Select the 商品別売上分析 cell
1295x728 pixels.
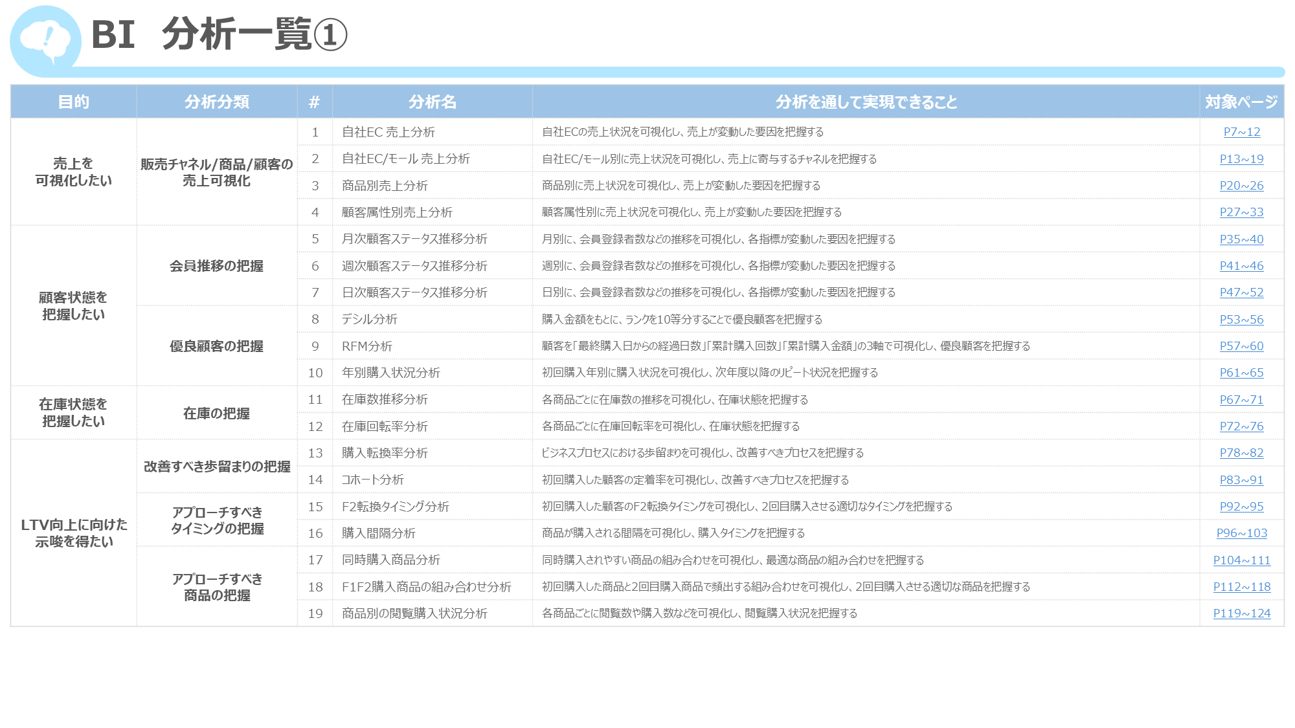[x=433, y=186]
